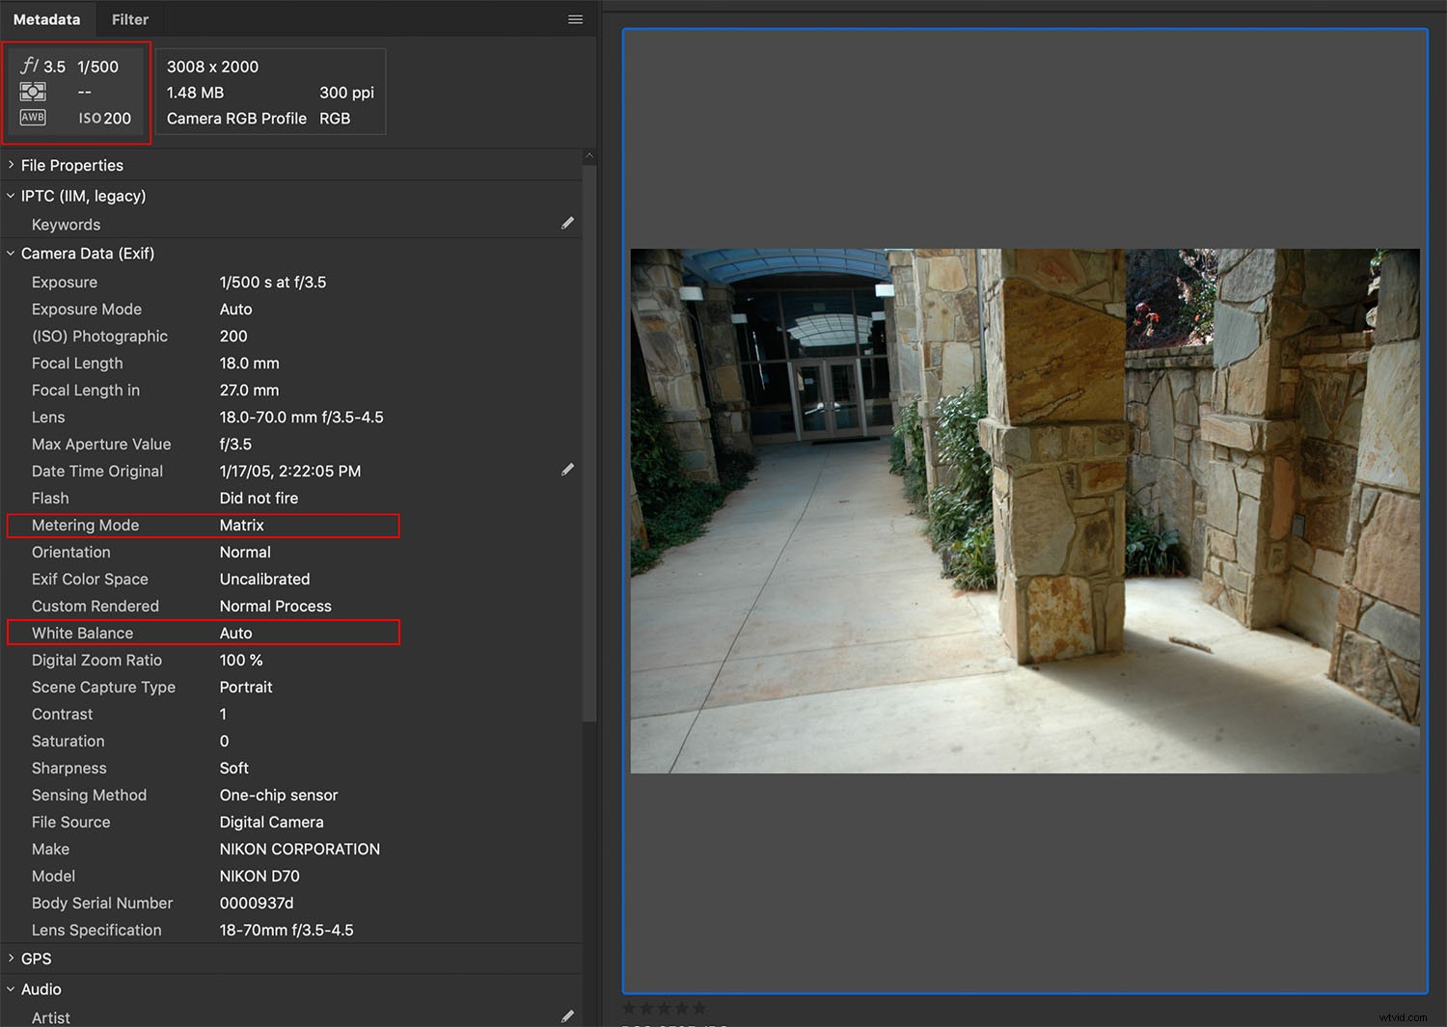
Task: Expand the GPS section
Action: point(11,959)
